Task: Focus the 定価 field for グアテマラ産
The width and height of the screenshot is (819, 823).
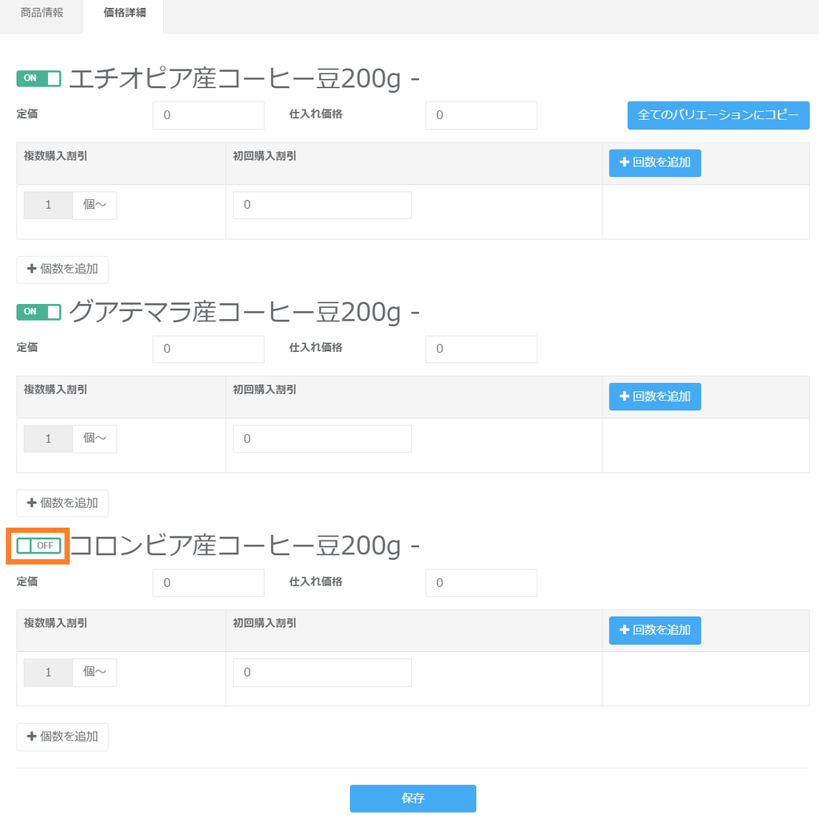Action: tap(208, 349)
